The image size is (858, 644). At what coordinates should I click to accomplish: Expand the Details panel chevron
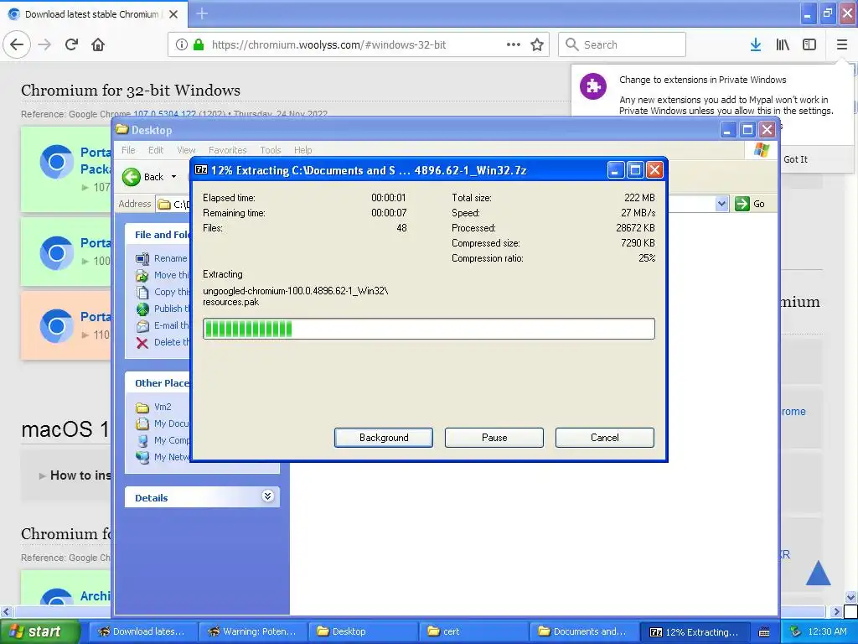(x=267, y=496)
